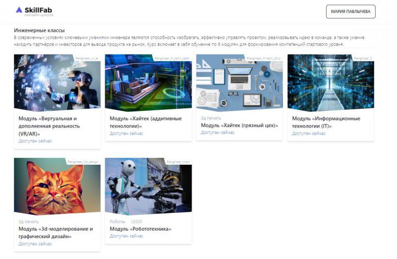Open Модуль «Робототехника» title
Image resolution: width=397 pixels, height=259 pixels.
[140, 229]
